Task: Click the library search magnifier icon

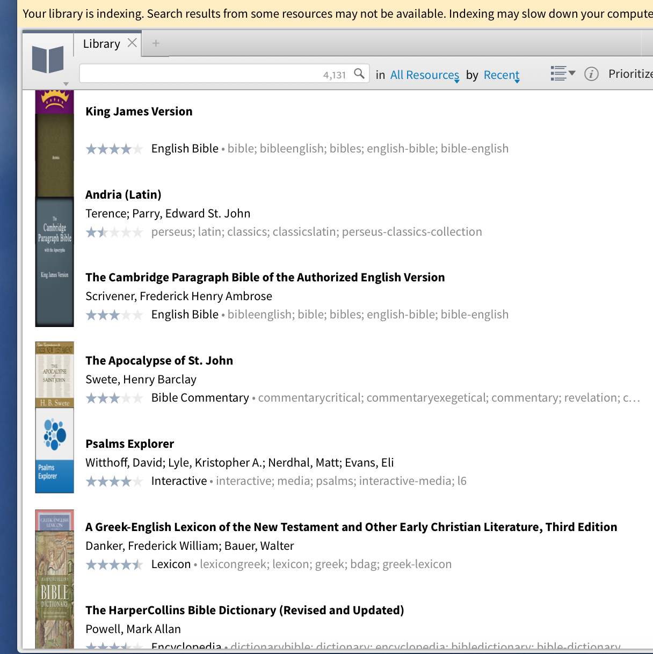Action: click(359, 74)
